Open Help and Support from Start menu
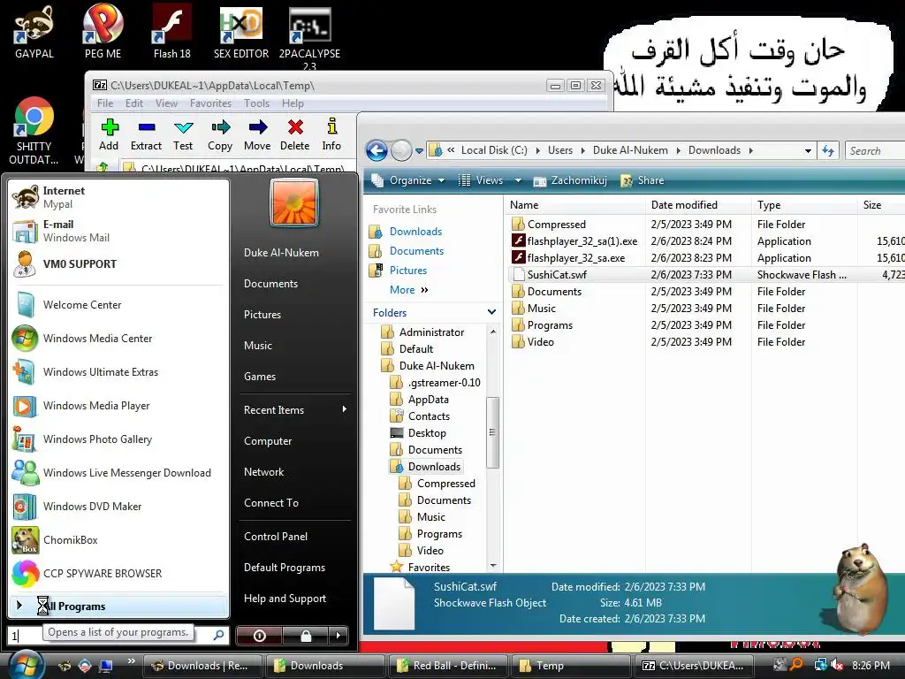The width and height of the screenshot is (905, 679). (285, 599)
